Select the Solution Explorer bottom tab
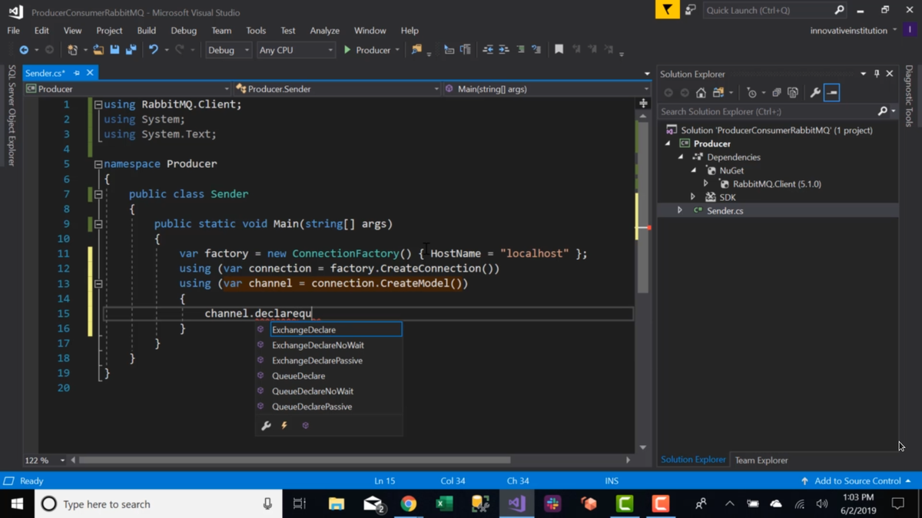This screenshot has height=518, width=922. (693, 460)
